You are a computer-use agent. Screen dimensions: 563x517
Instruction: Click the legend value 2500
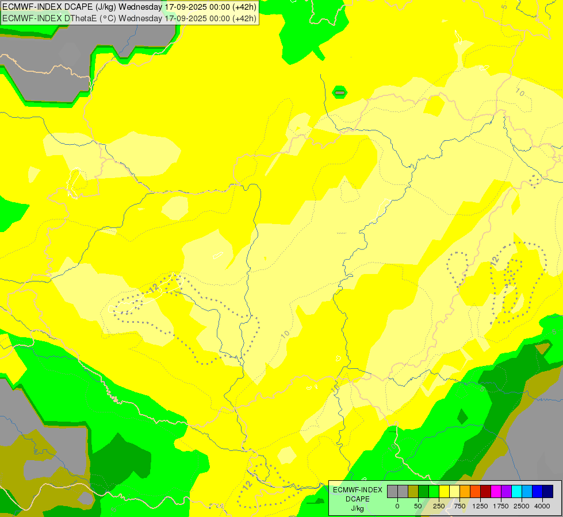(522, 506)
